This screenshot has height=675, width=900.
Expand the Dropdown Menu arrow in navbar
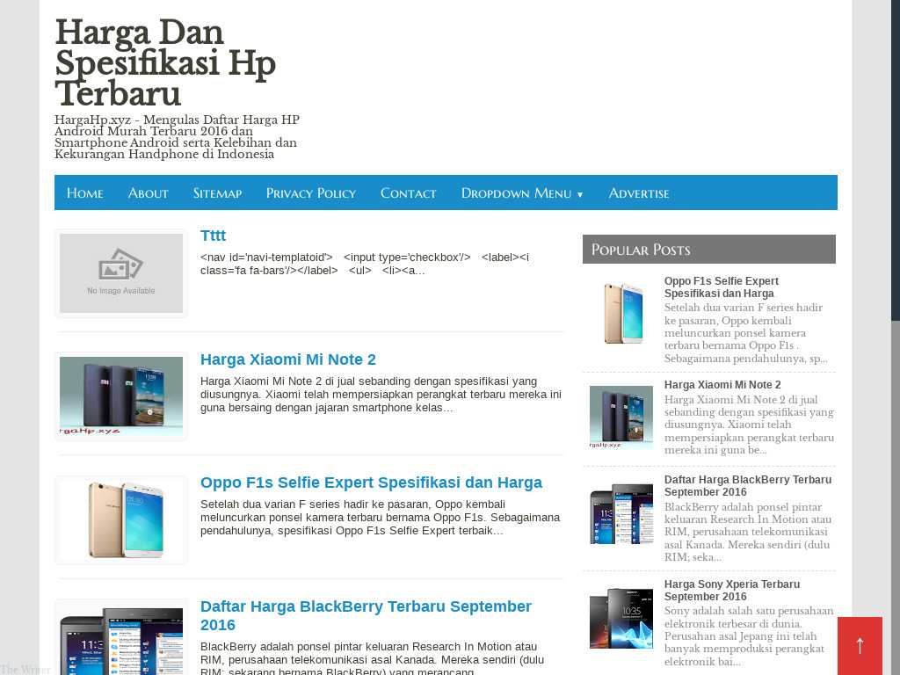pos(580,194)
